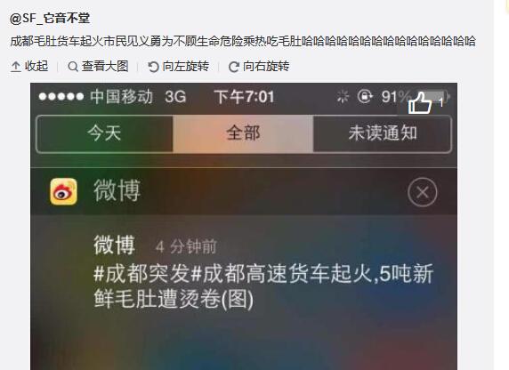
Task: Click the Weibo app eye icon
Action: click(64, 191)
